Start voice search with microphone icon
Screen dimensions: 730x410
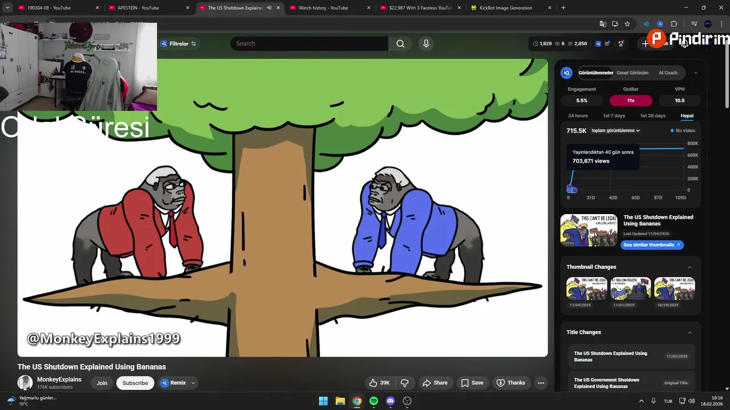(x=426, y=43)
